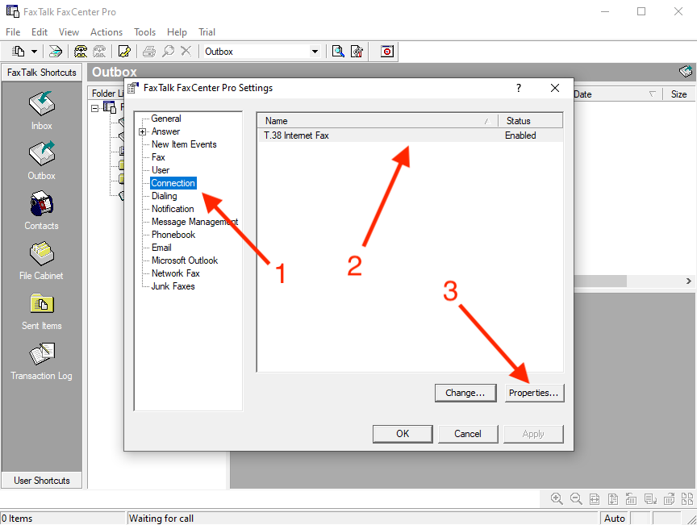Select Notification in settings tree
This screenshot has height=525, width=697.
[173, 209]
